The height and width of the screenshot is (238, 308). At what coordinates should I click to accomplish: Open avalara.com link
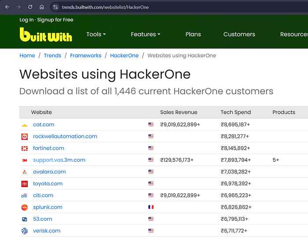(x=49, y=172)
